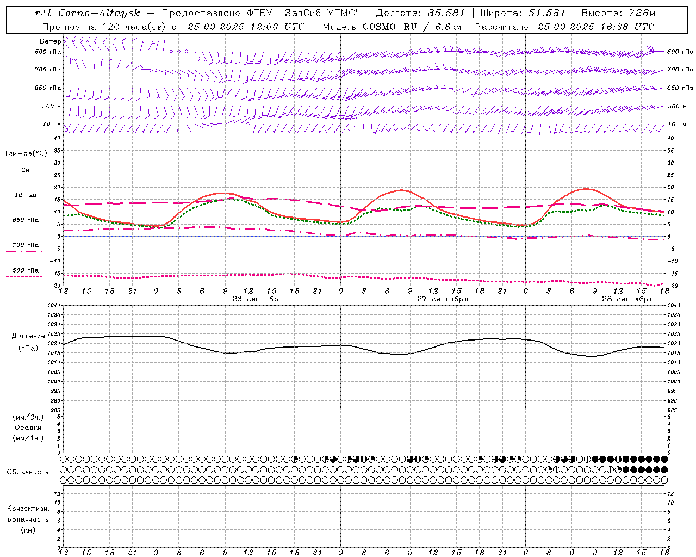Click the Td 2м dew point legend entry
This screenshot has width=696, height=557.
pos(25,195)
